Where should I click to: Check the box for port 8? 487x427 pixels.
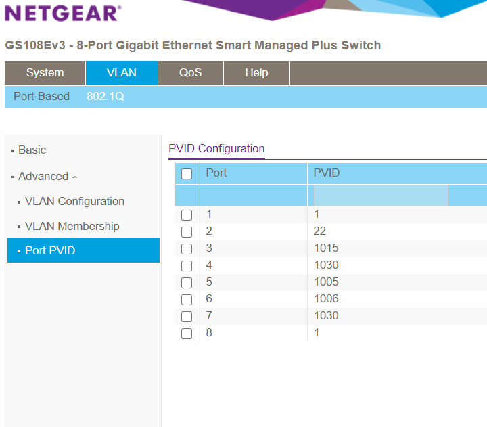(x=187, y=334)
